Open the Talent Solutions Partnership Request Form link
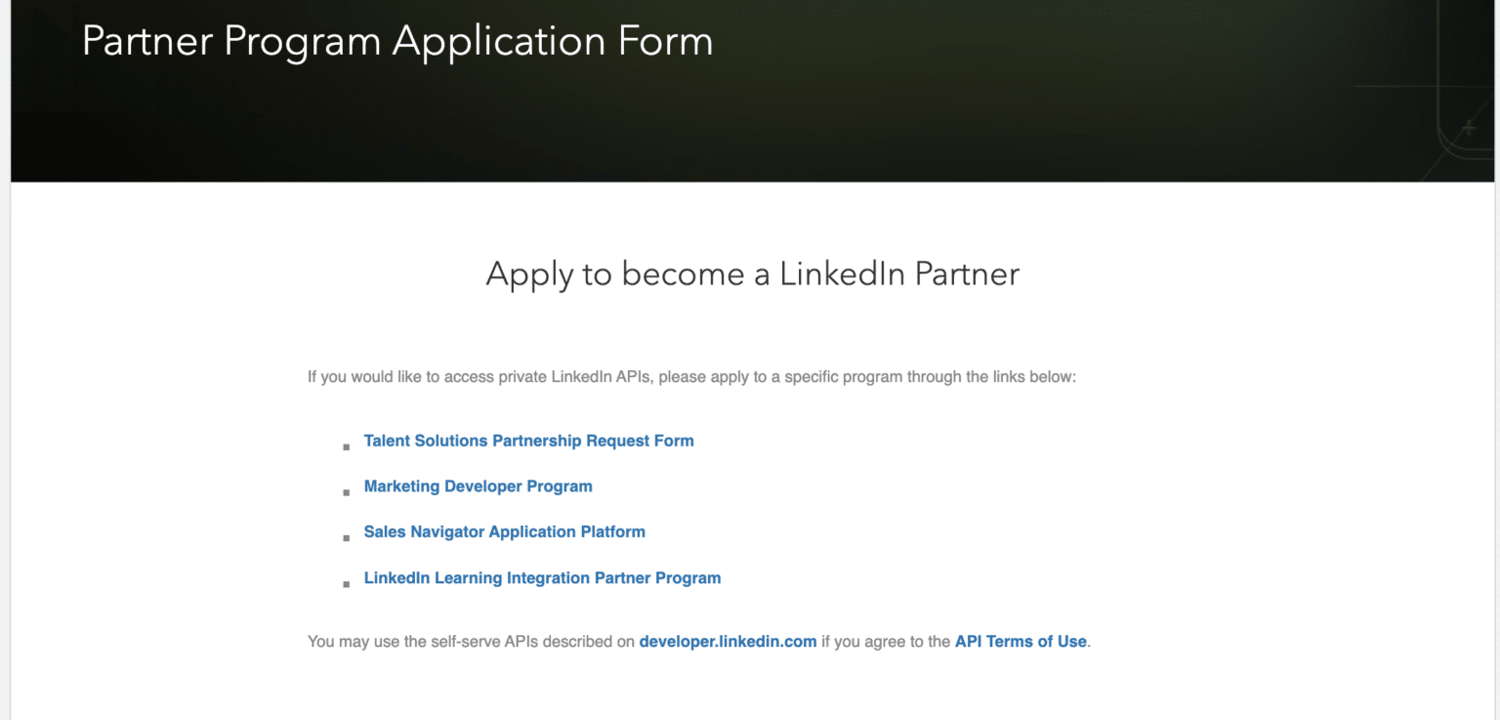This screenshot has width=1500, height=720. (528, 441)
